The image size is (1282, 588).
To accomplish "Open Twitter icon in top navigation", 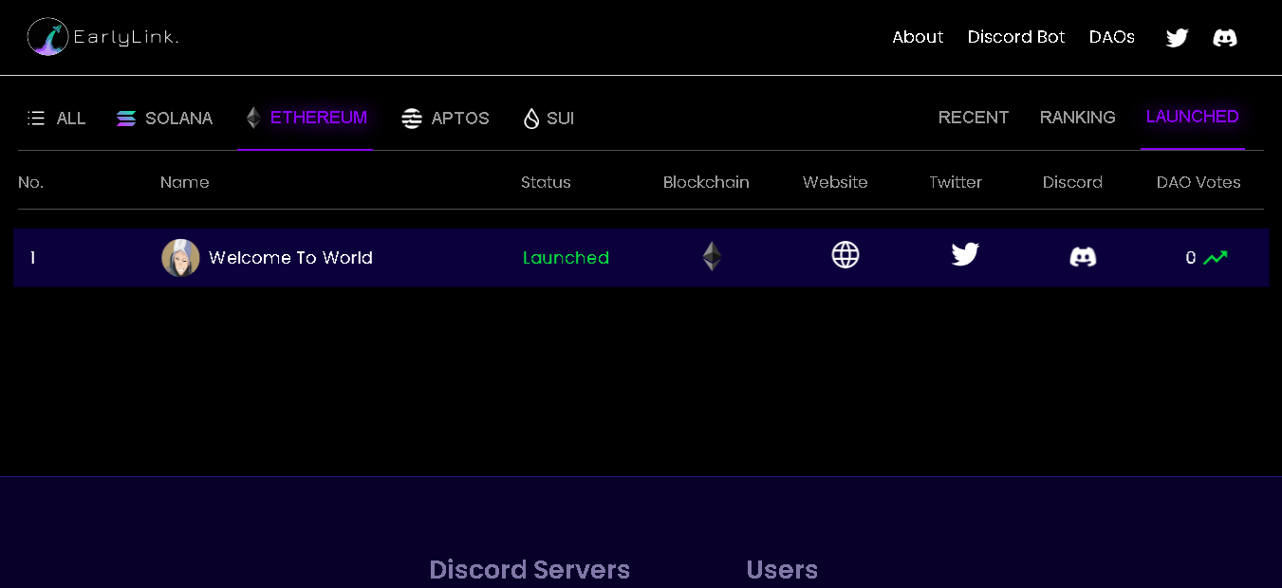I will (x=1177, y=38).
